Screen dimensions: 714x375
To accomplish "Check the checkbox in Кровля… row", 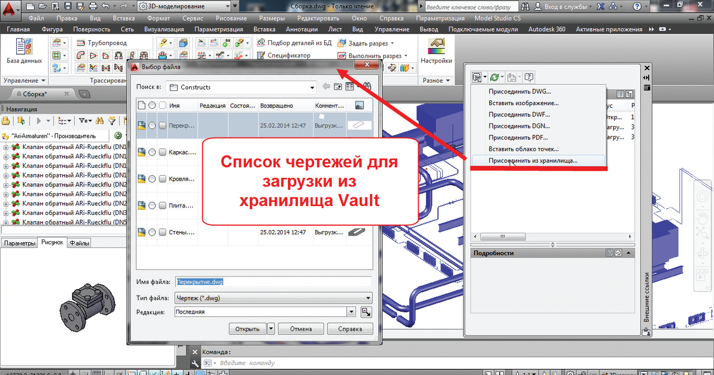I will pyautogui.click(x=162, y=179).
